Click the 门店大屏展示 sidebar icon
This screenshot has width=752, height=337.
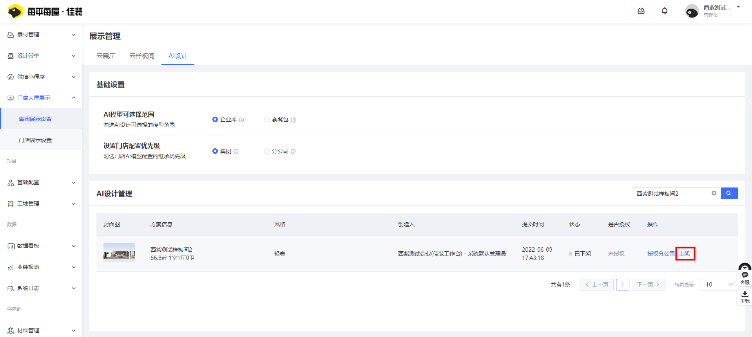tap(11, 98)
